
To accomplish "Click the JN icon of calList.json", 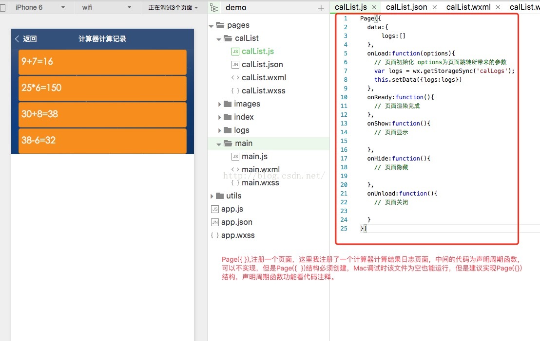I will tap(235, 65).
